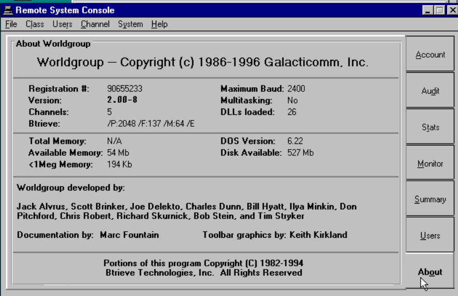Click Available Memory value 54 Mb
458x296 pixels.
[118, 153]
